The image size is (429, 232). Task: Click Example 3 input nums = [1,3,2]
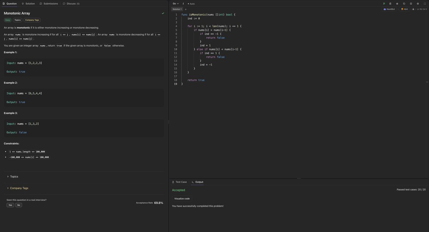(23, 124)
